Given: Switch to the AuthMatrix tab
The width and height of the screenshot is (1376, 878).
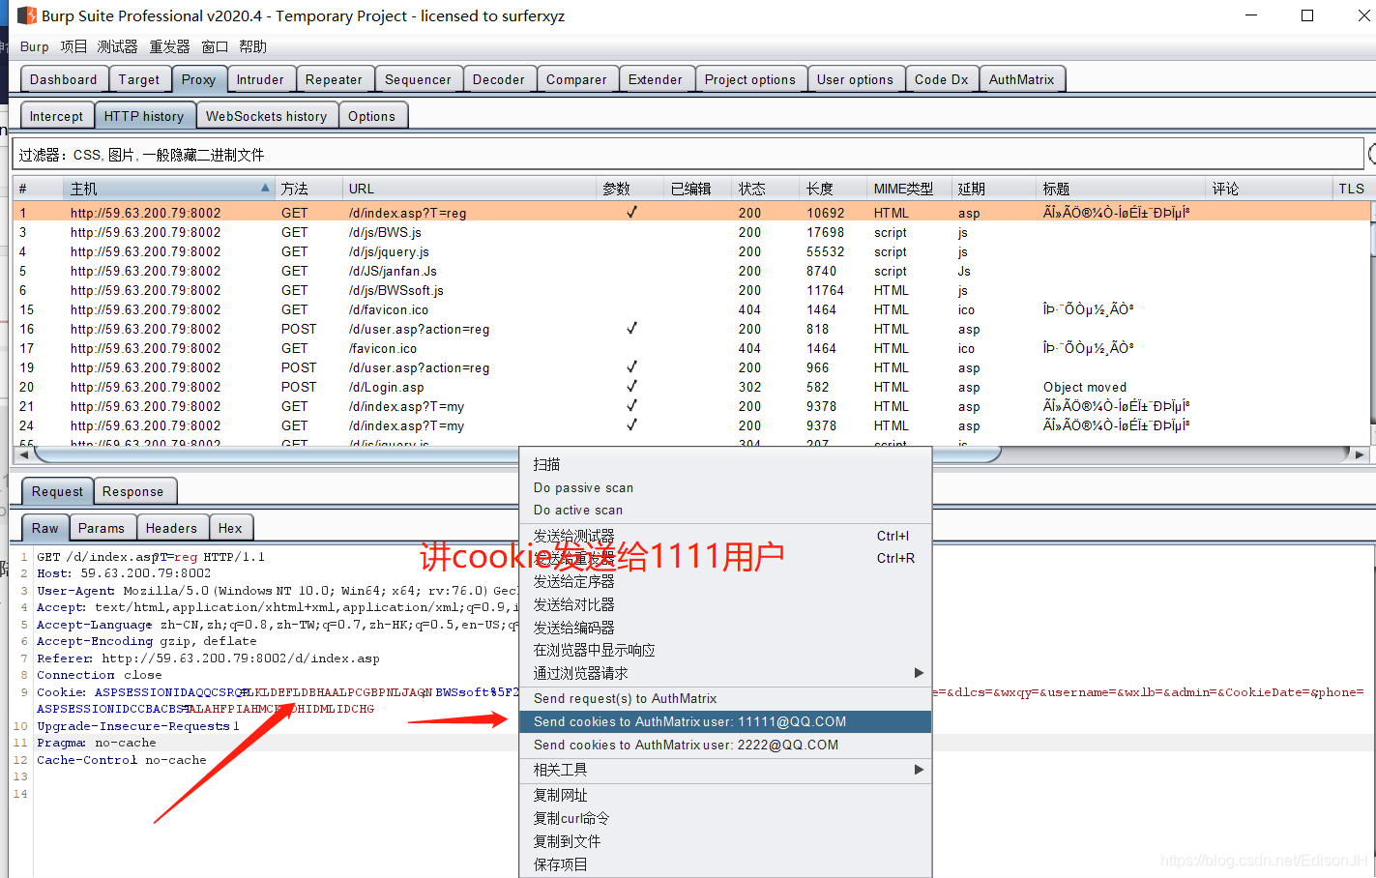Looking at the screenshot, I should click(x=1022, y=79).
